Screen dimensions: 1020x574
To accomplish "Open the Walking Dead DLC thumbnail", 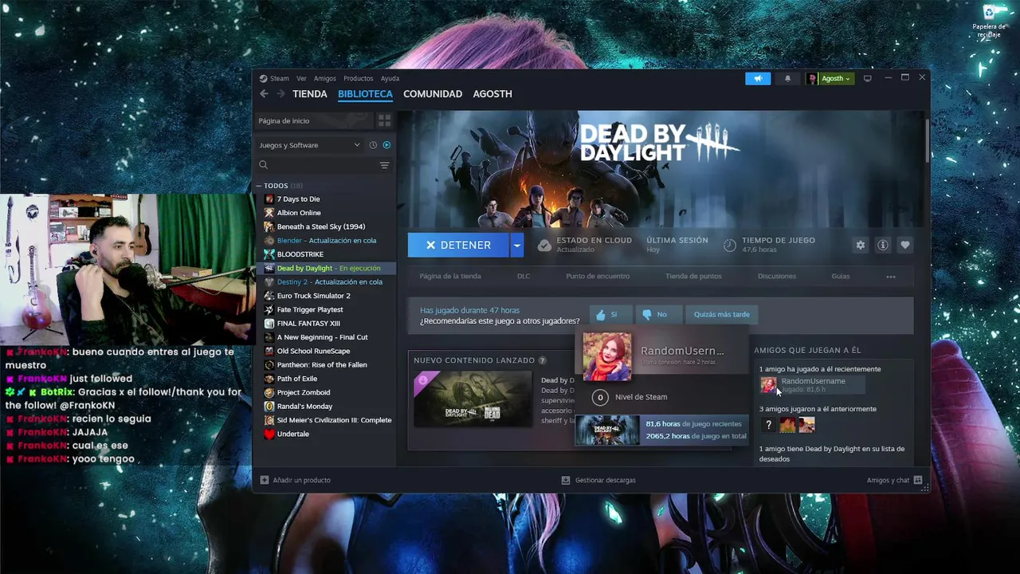I will [x=473, y=398].
